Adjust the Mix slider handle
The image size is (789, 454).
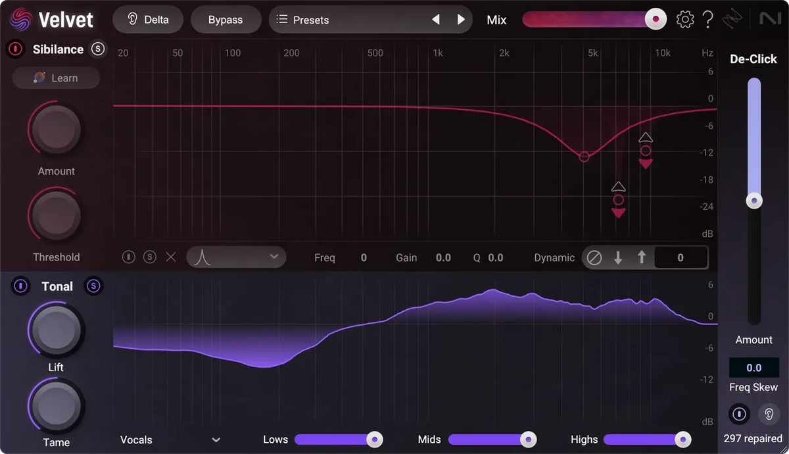(656, 19)
